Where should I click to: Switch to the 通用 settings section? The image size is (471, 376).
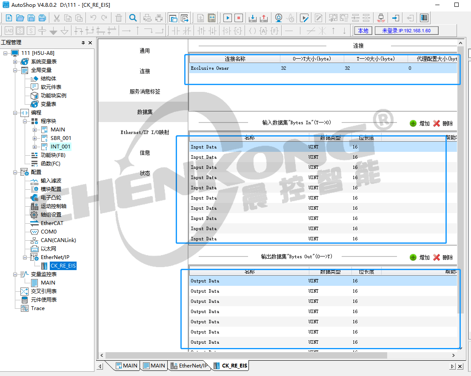click(x=145, y=51)
